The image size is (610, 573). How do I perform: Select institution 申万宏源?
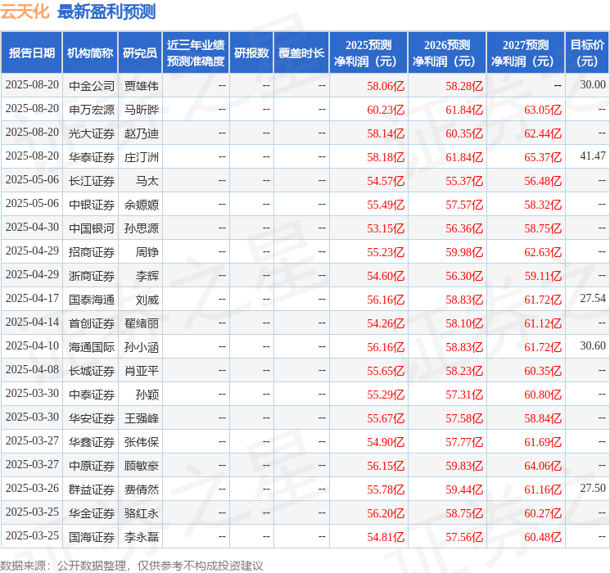pyautogui.click(x=92, y=110)
